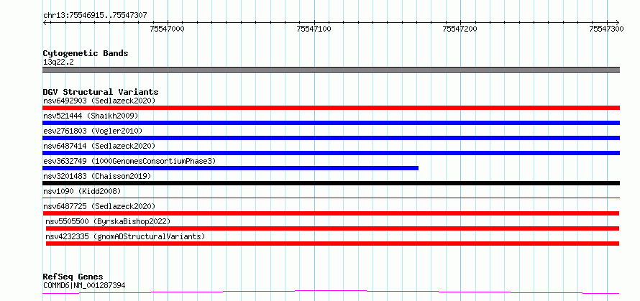Click the thin blue line for nsv1090
The height and width of the screenshot is (301, 640).
pyautogui.click(x=331, y=198)
